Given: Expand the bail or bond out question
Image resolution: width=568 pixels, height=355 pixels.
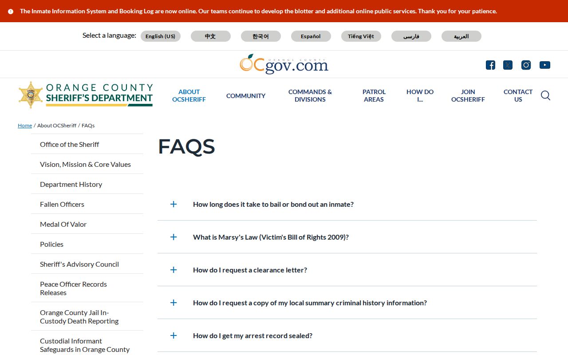Looking at the screenshot, I should pyautogui.click(x=347, y=204).
